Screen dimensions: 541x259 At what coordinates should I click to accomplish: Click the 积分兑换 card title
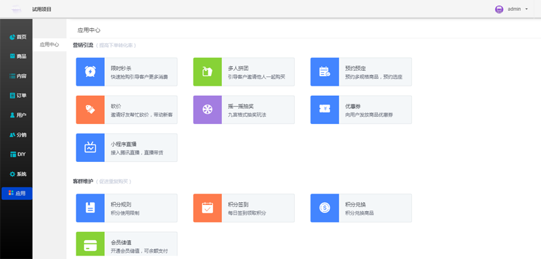click(356, 204)
